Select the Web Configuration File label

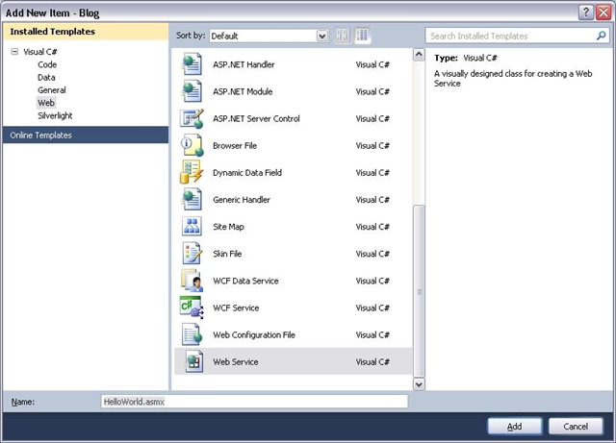[254, 334]
